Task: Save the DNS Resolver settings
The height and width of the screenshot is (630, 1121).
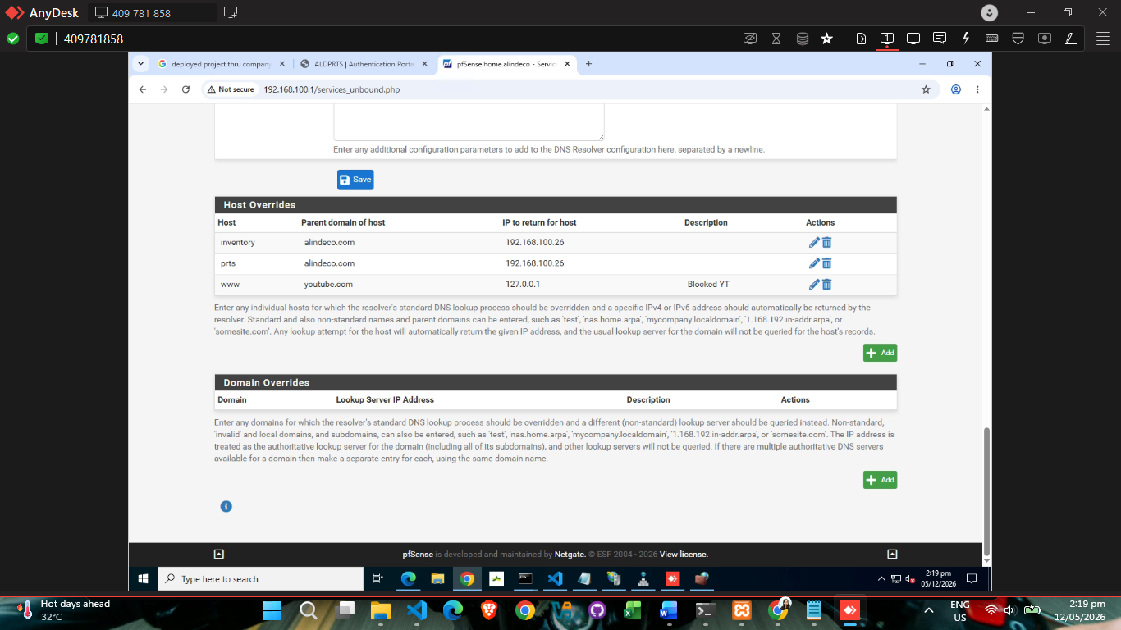Action: pyautogui.click(x=355, y=180)
